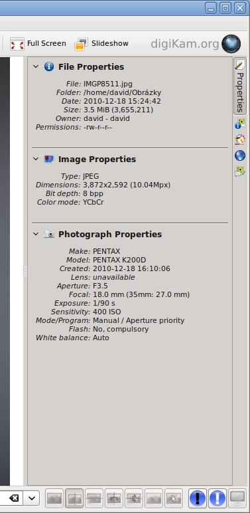
Task: Click model value PENTAX K200D
Action: (119, 260)
